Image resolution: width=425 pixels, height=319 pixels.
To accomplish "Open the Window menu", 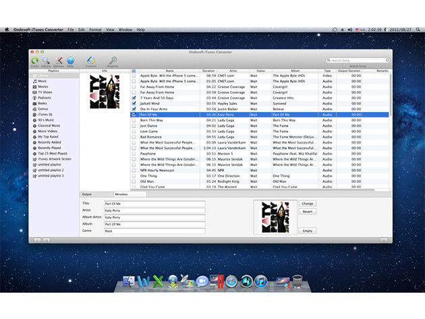I will (x=125, y=30).
